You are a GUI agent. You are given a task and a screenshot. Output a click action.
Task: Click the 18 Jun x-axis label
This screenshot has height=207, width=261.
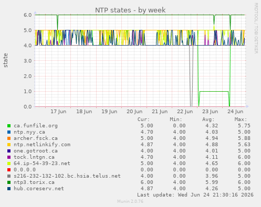[84, 112]
